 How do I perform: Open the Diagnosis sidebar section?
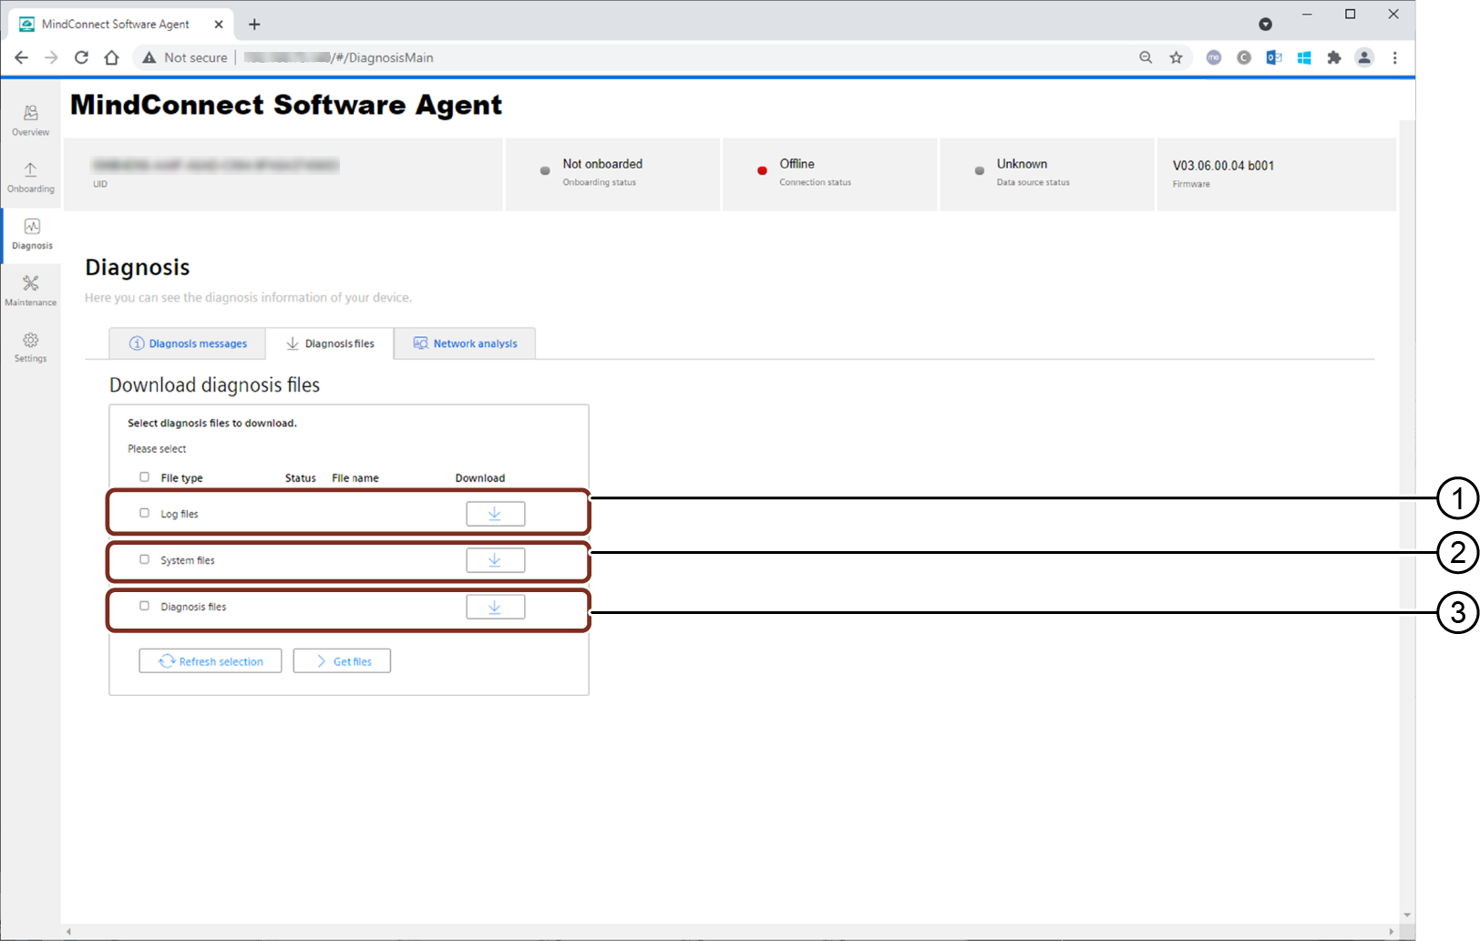click(32, 234)
